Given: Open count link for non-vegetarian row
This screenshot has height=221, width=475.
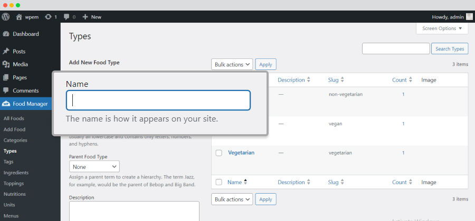Looking at the screenshot, I should click(x=403, y=94).
